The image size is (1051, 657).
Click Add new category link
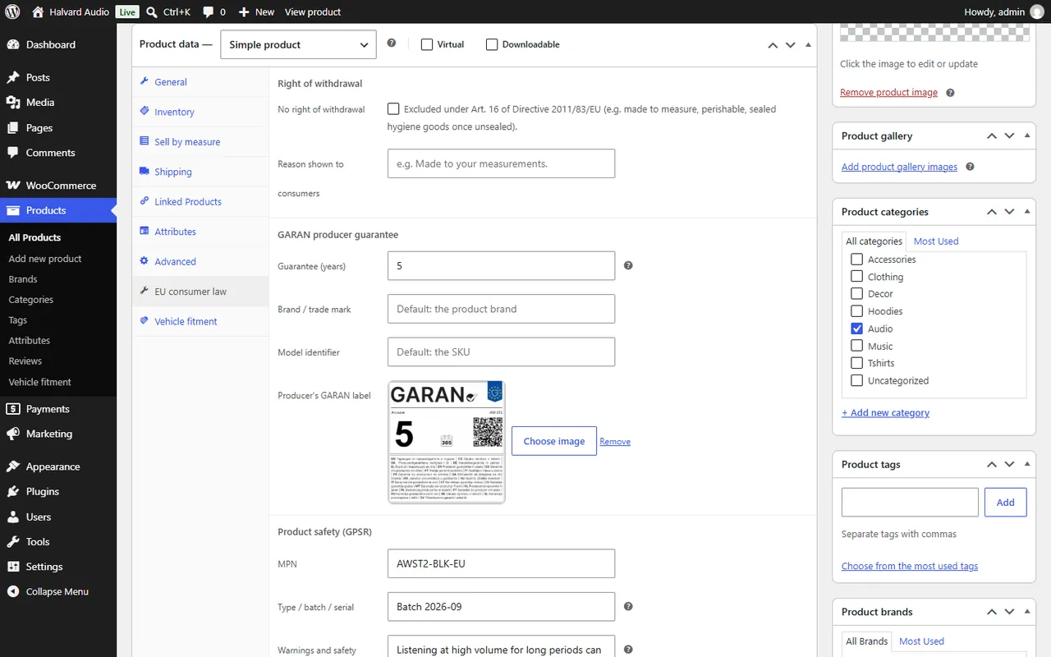tap(885, 413)
